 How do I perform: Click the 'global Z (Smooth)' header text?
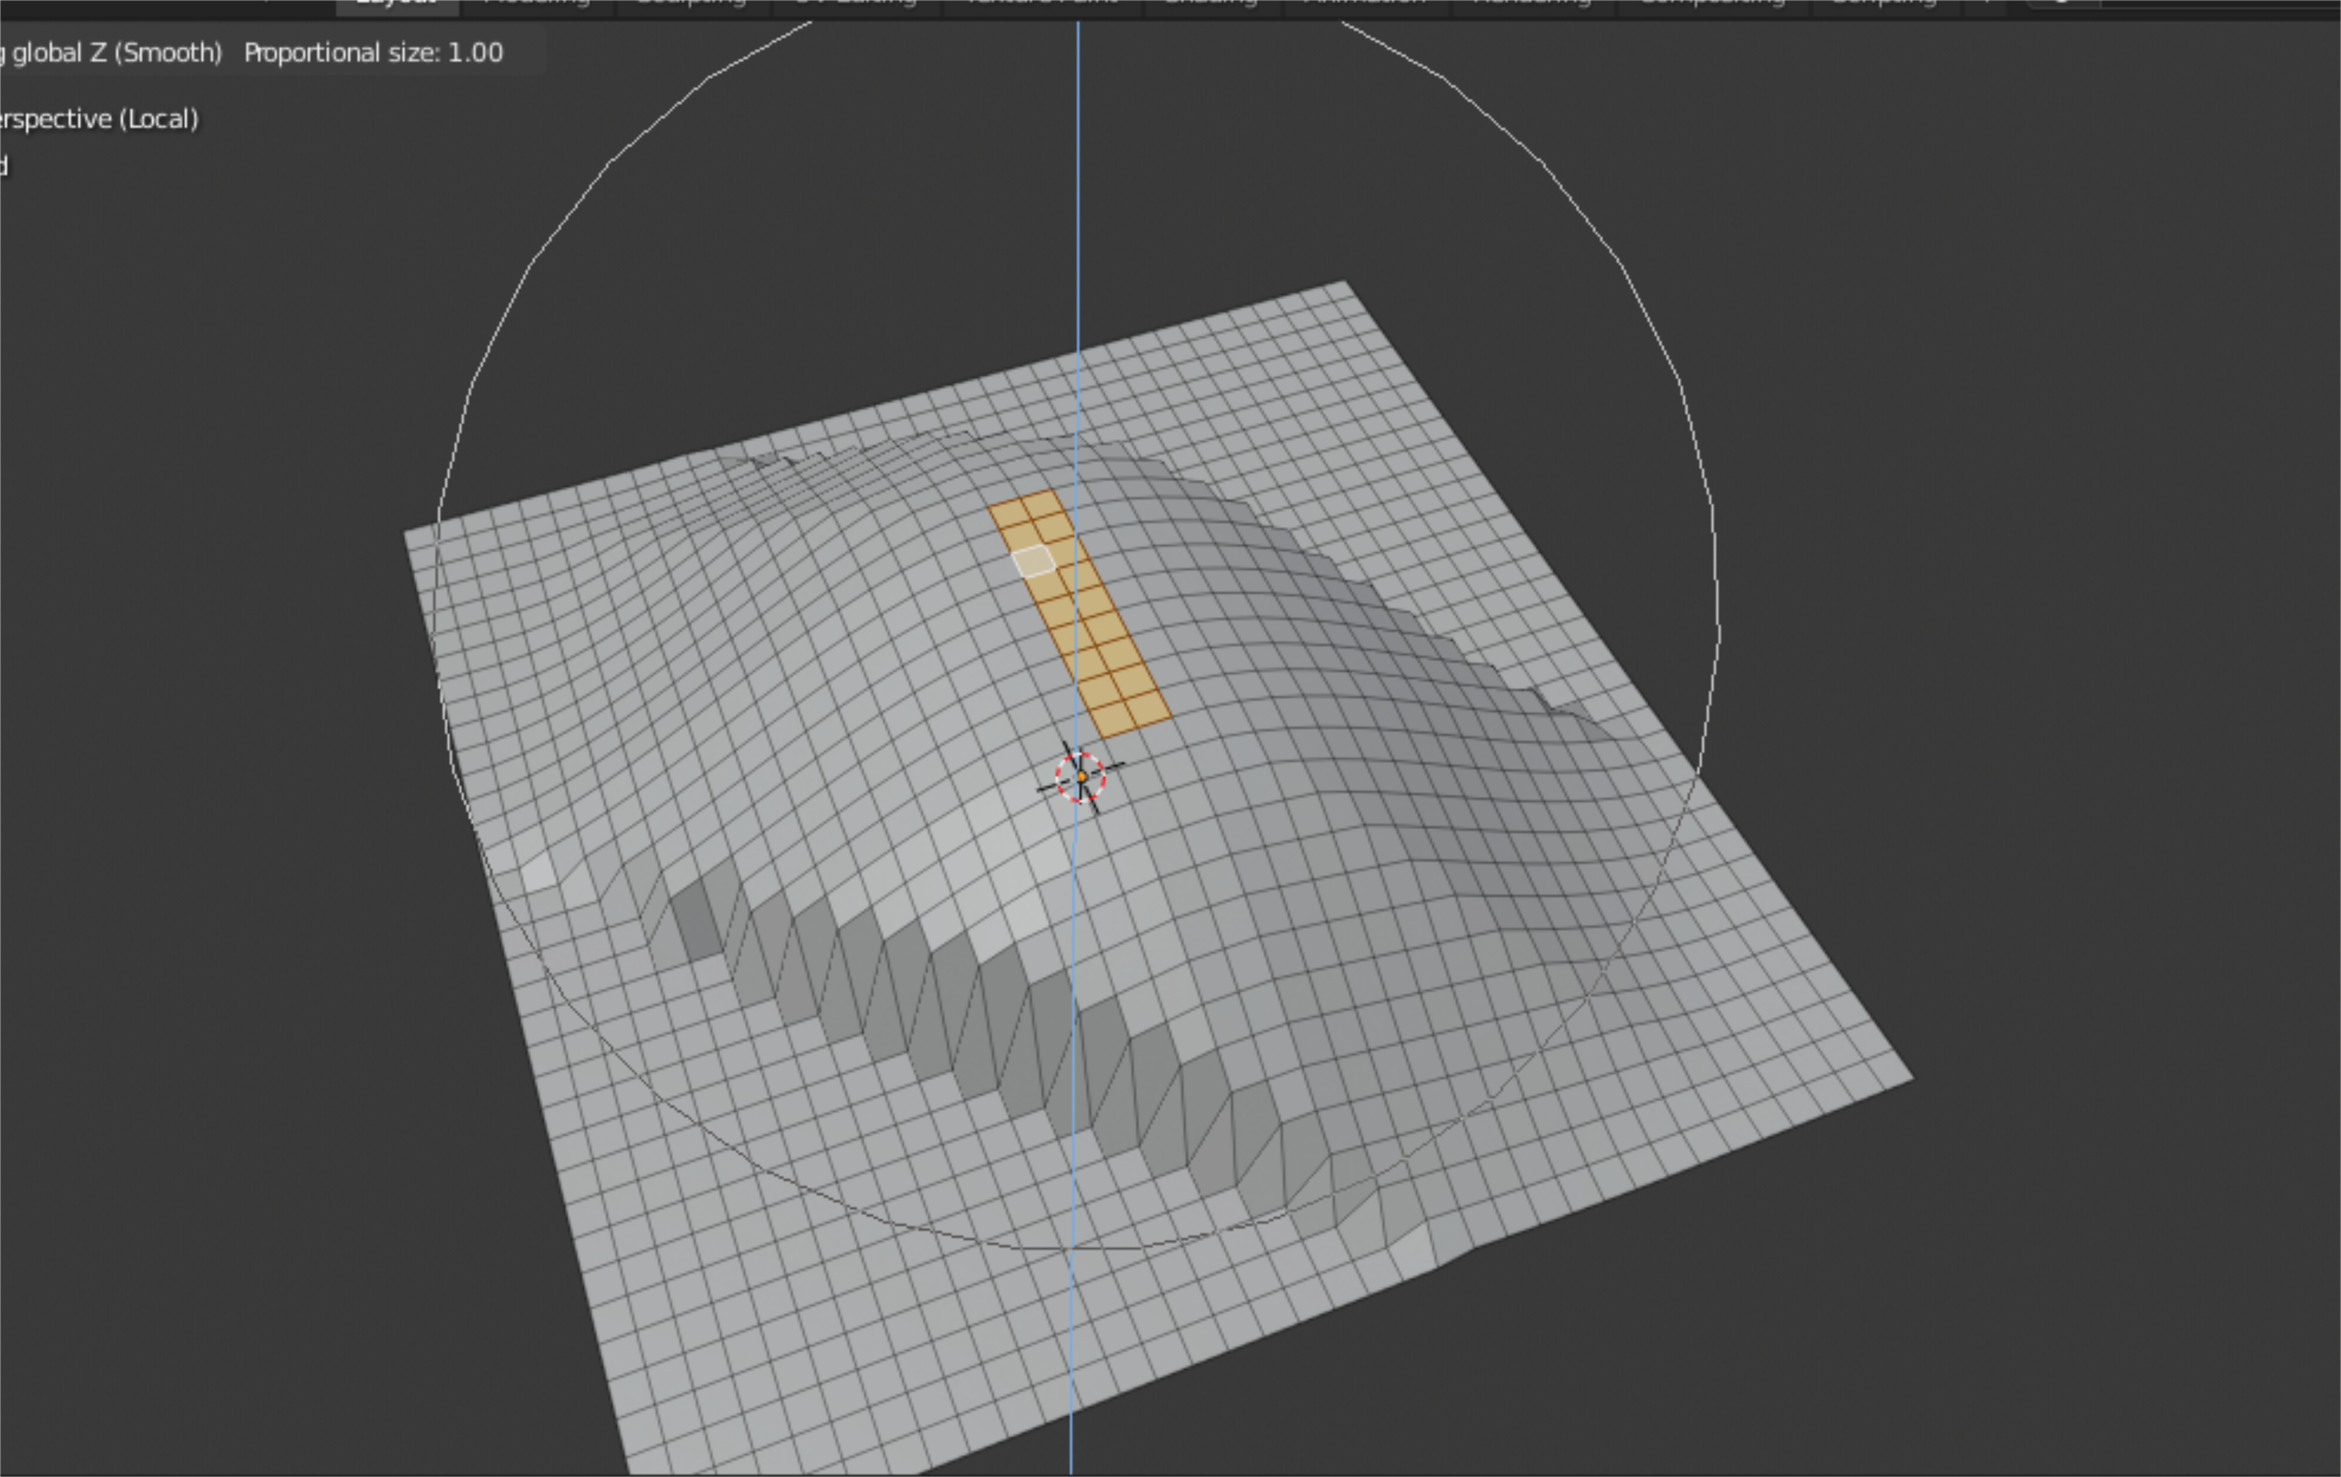(x=117, y=52)
